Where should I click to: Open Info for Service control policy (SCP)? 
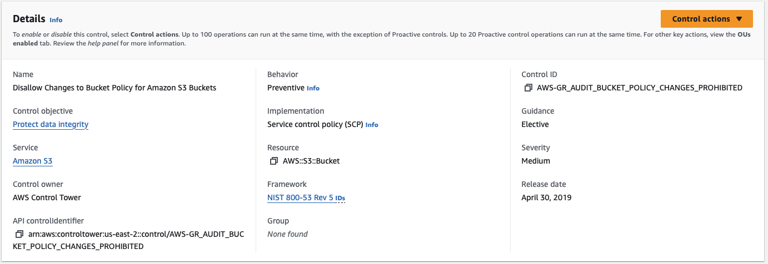point(372,125)
